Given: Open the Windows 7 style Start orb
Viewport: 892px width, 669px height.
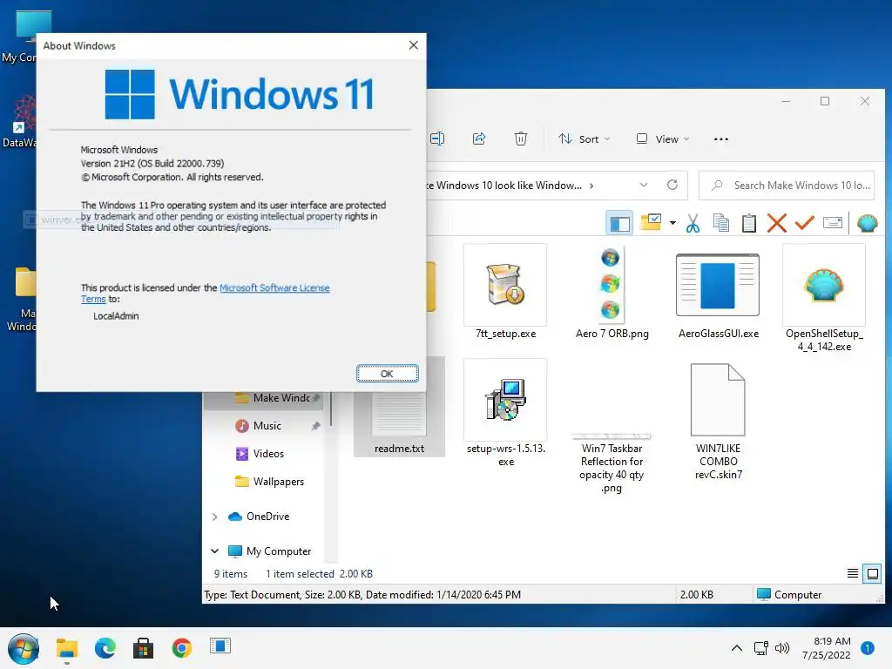Looking at the screenshot, I should point(24,648).
